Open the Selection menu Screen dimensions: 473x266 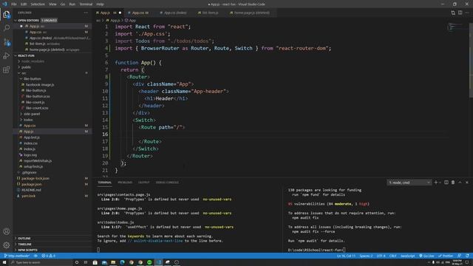[x=38, y=4]
